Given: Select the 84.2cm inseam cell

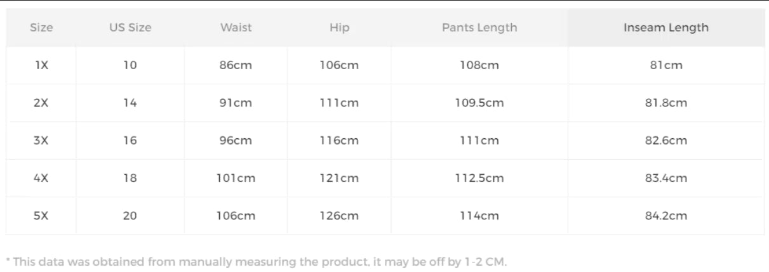Looking at the screenshot, I should pyautogui.click(x=666, y=216).
